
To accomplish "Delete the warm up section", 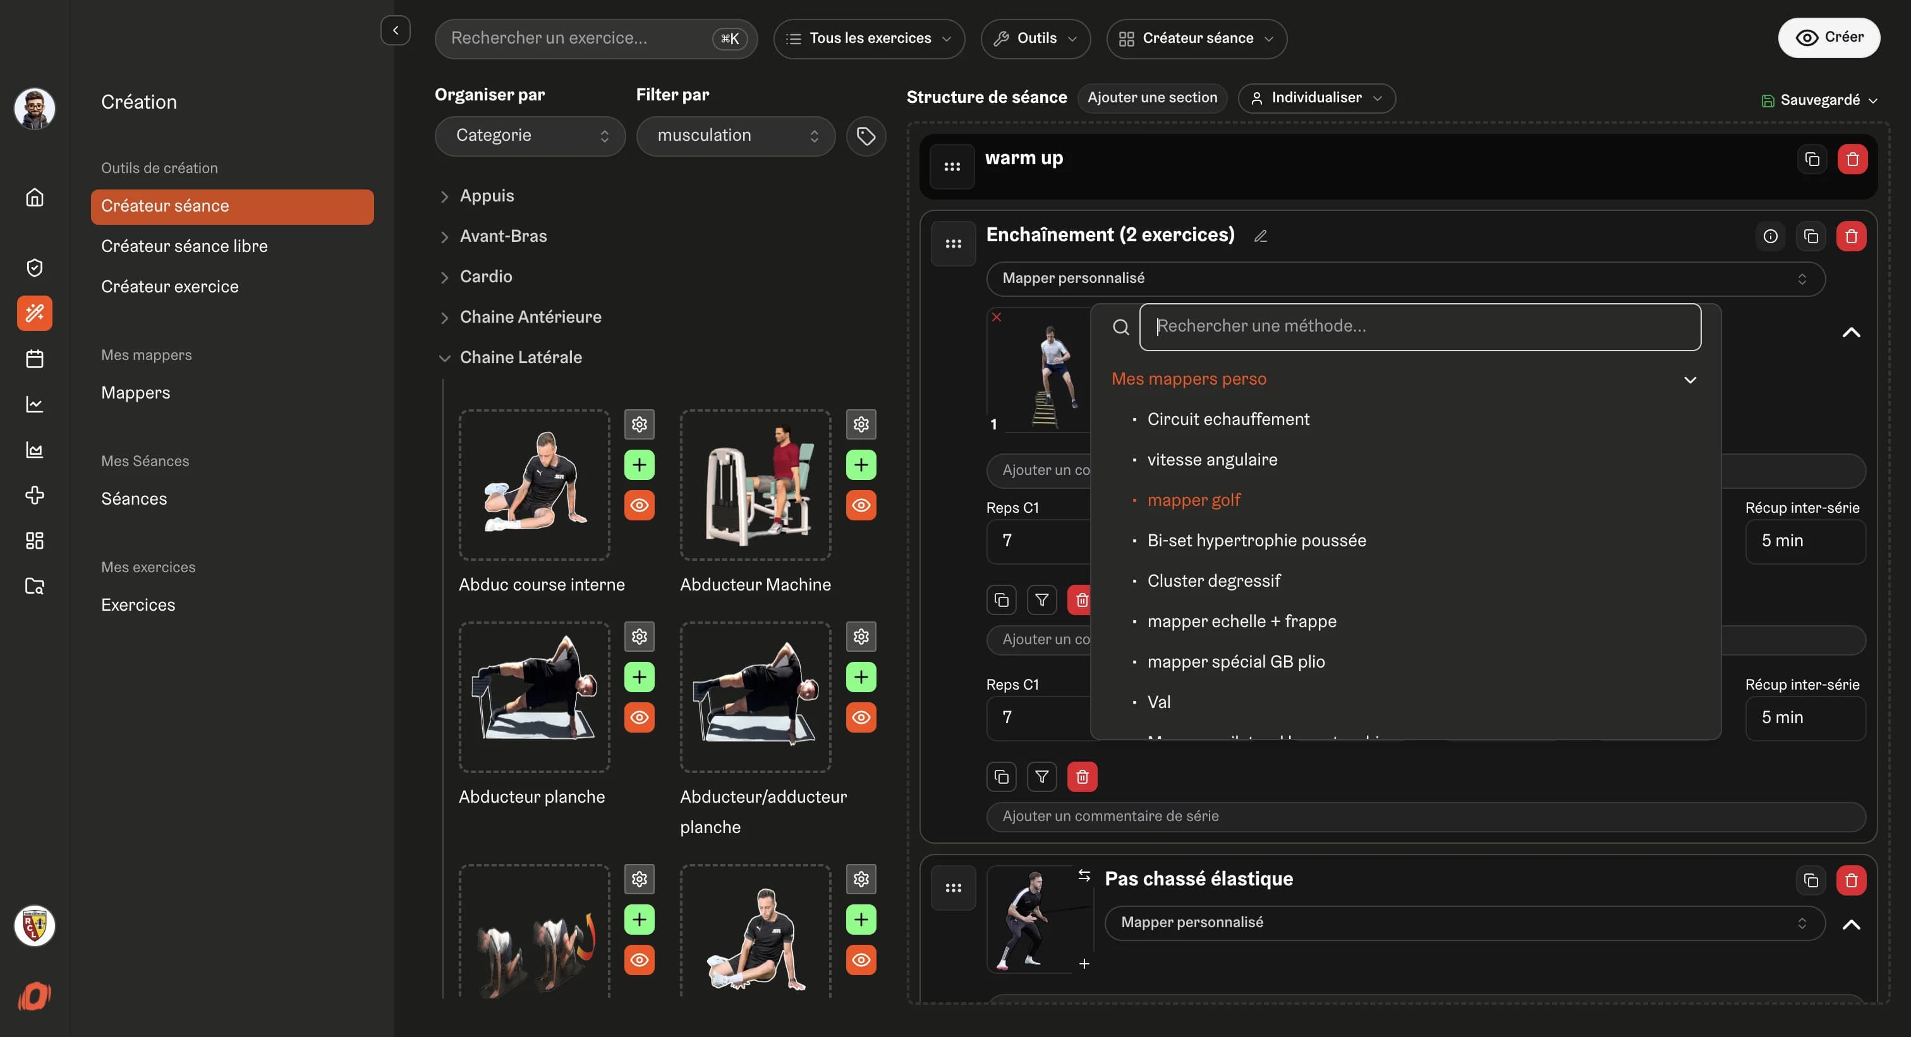I will (1852, 159).
